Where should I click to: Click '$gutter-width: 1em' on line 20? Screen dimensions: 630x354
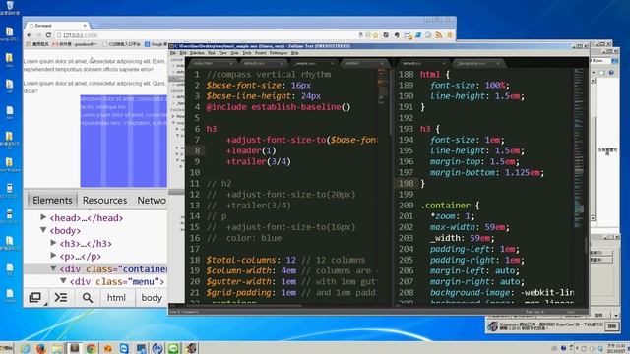[x=251, y=281]
